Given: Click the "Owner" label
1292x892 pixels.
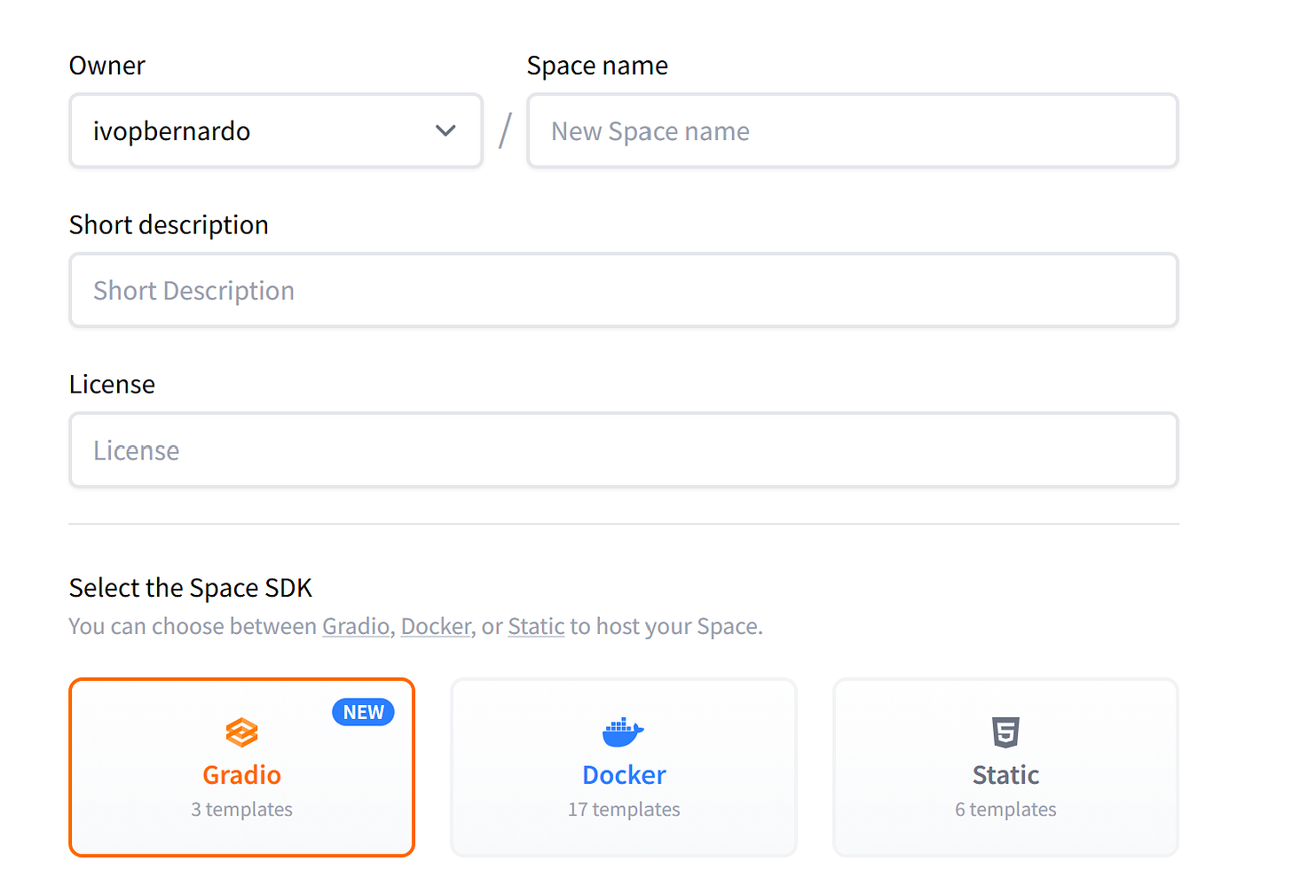Looking at the screenshot, I should point(107,66).
